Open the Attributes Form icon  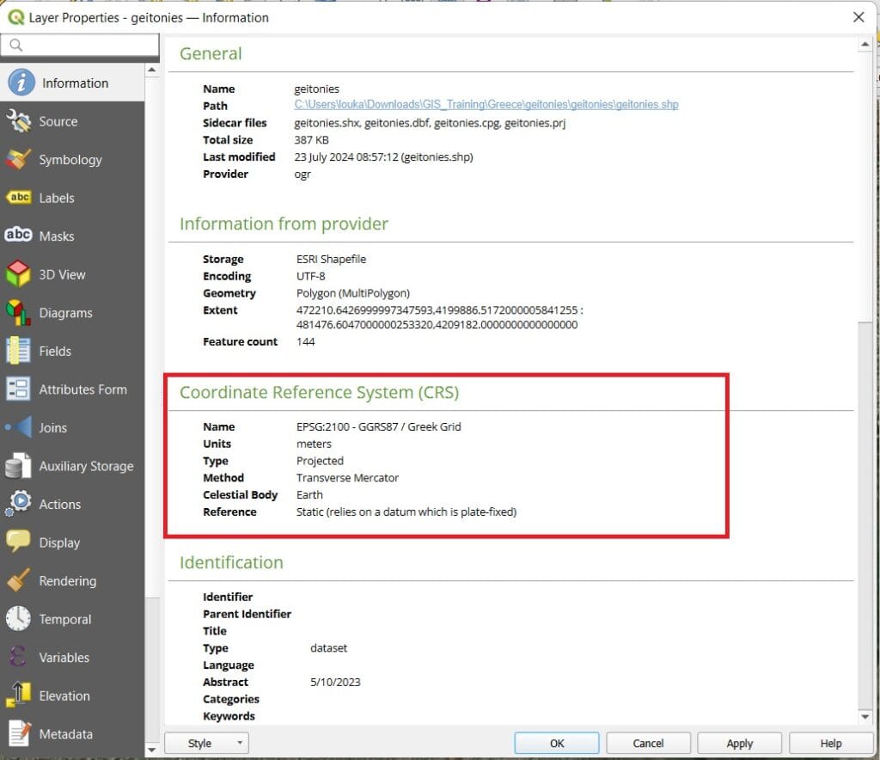click(18, 389)
